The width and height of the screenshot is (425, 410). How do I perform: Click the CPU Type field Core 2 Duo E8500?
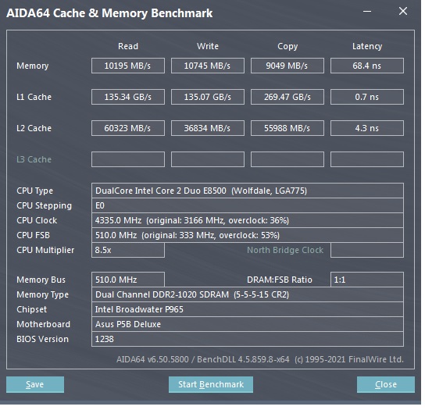pyautogui.click(x=248, y=191)
